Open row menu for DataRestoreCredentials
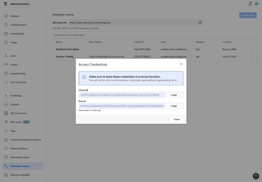262x182 pixels. click(251, 49)
